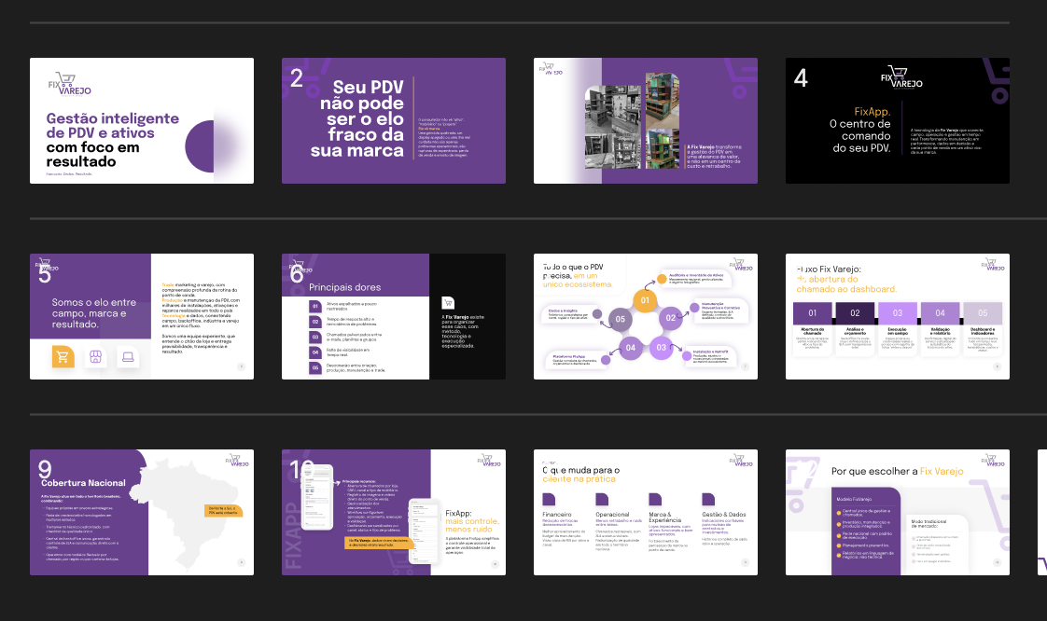The height and width of the screenshot is (621, 1047).
Task: Open slide 9 'Cobertura Nacional'
Action: click(142, 512)
